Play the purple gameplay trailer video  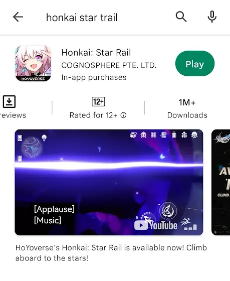click(109, 182)
